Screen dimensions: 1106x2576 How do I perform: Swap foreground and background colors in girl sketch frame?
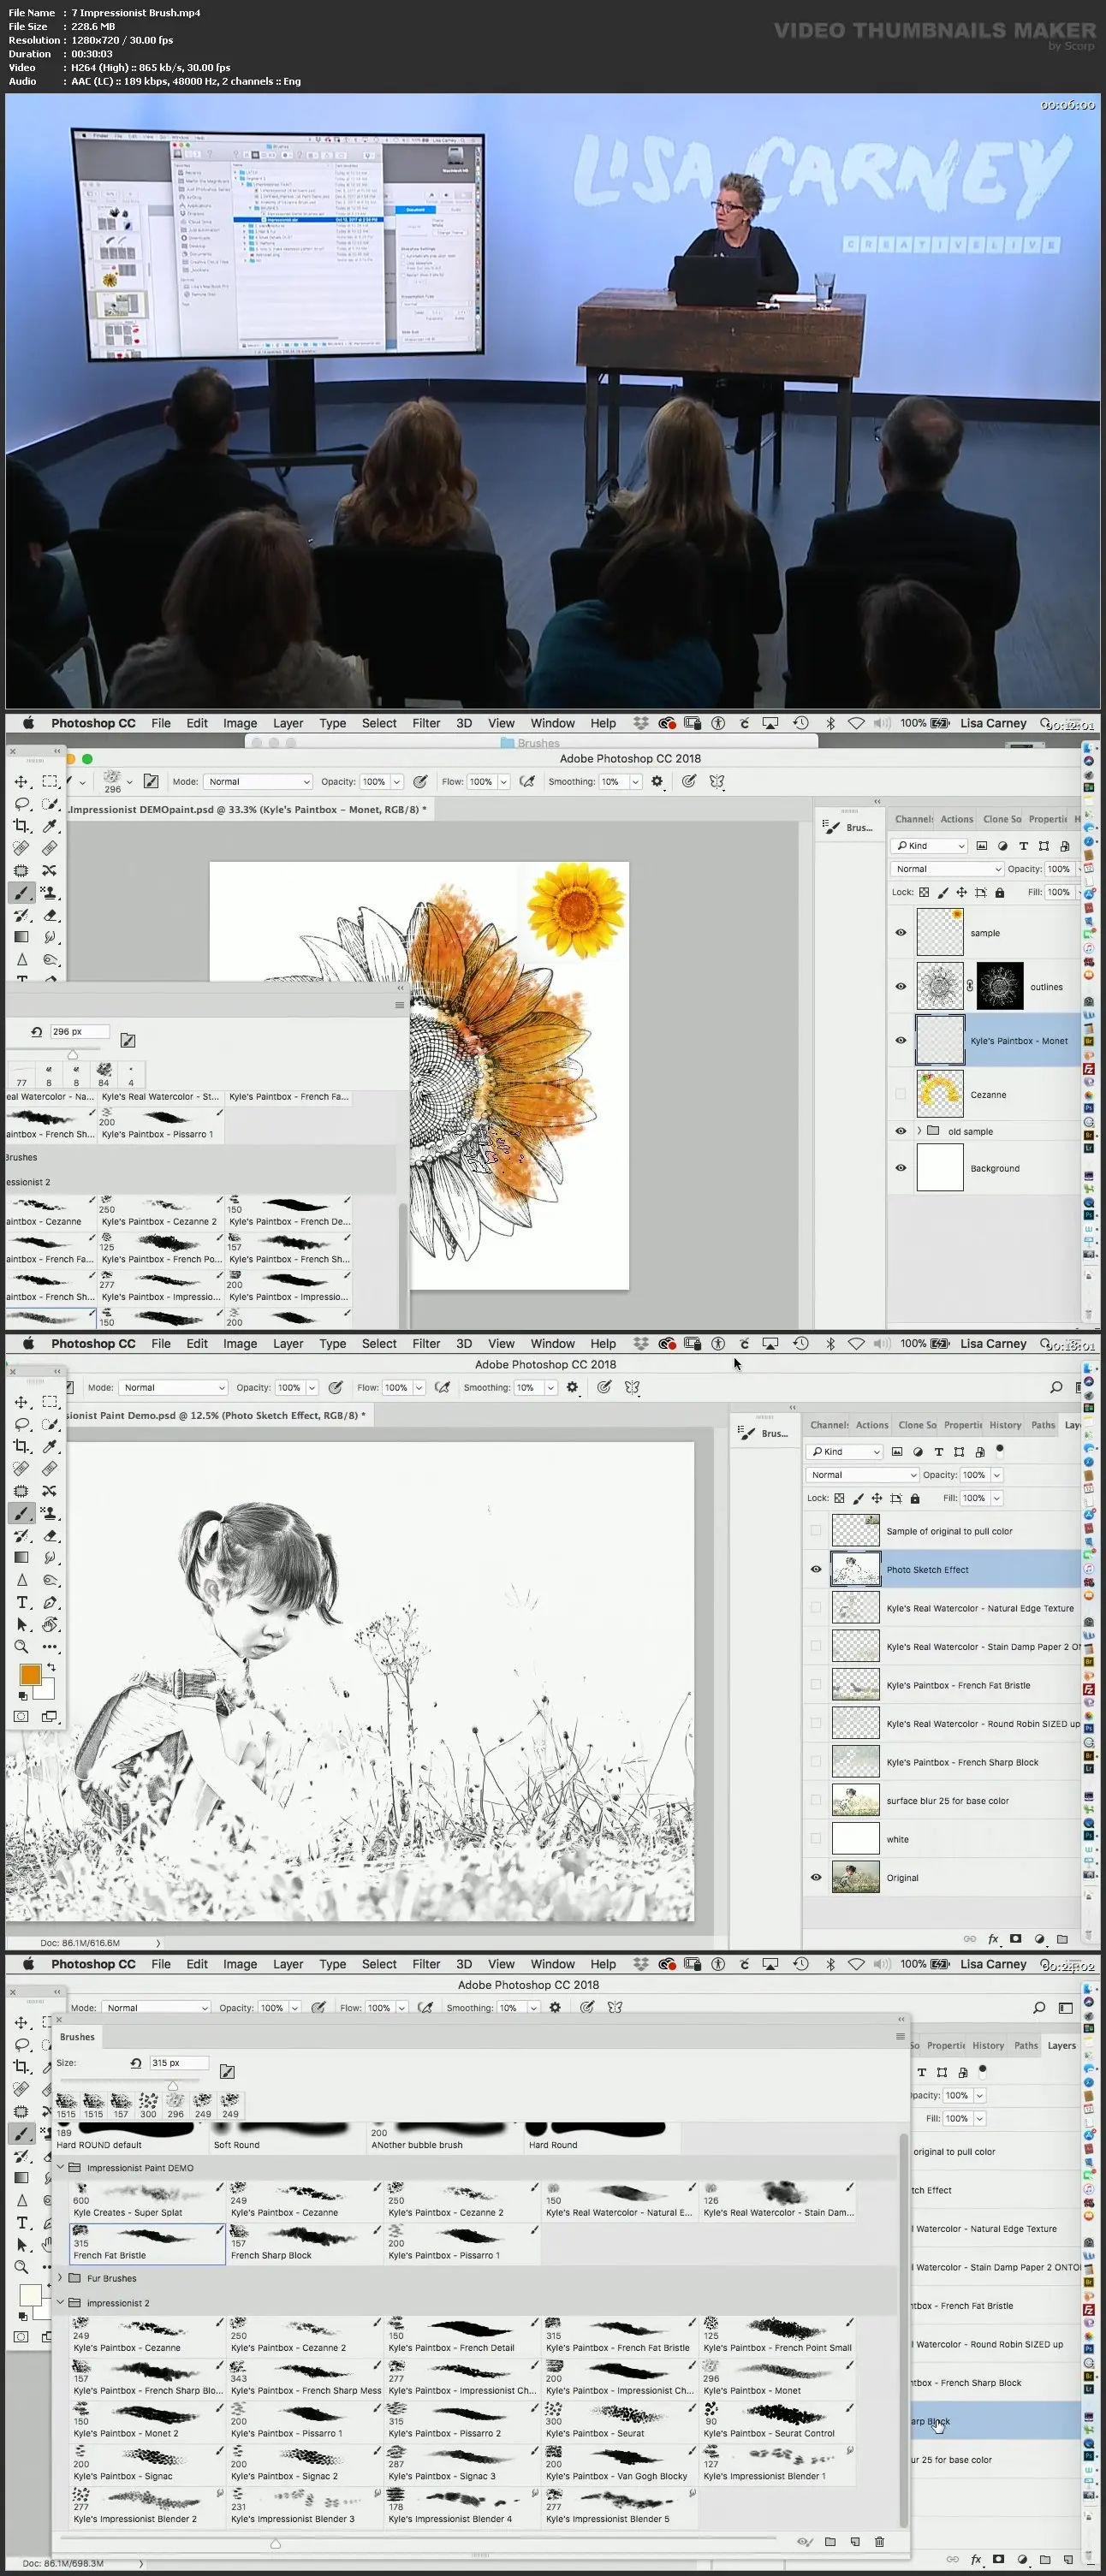51,1667
